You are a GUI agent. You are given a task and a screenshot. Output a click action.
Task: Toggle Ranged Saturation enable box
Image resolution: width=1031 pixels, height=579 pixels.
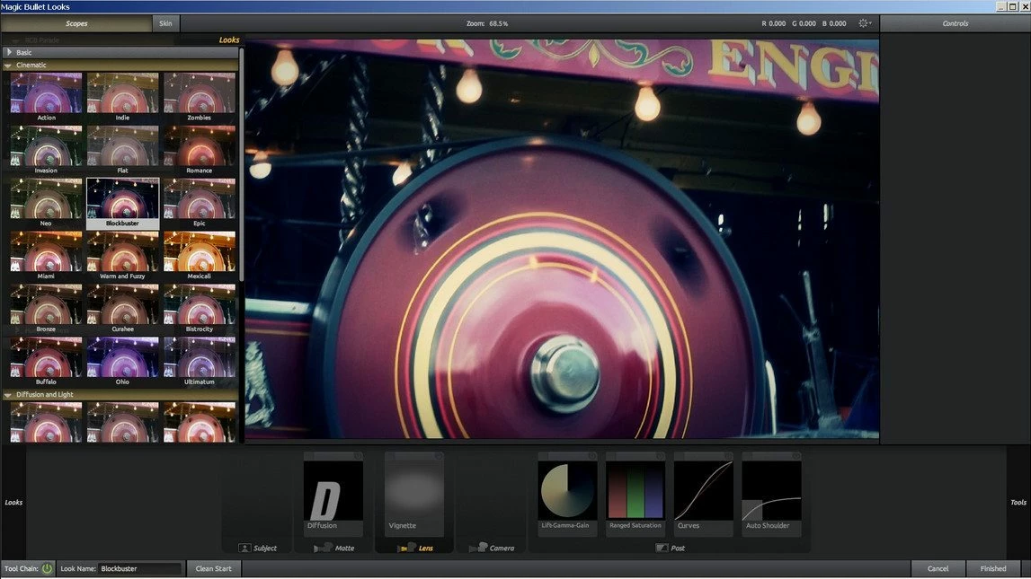point(611,456)
